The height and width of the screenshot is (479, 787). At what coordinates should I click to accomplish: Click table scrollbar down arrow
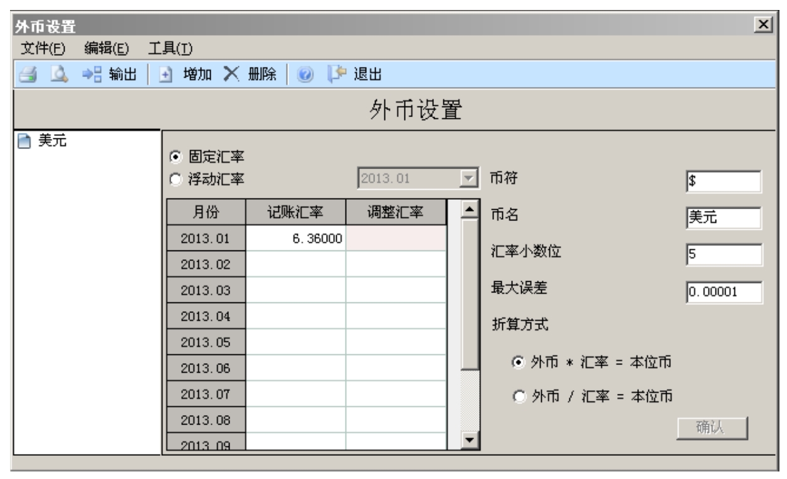point(470,440)
